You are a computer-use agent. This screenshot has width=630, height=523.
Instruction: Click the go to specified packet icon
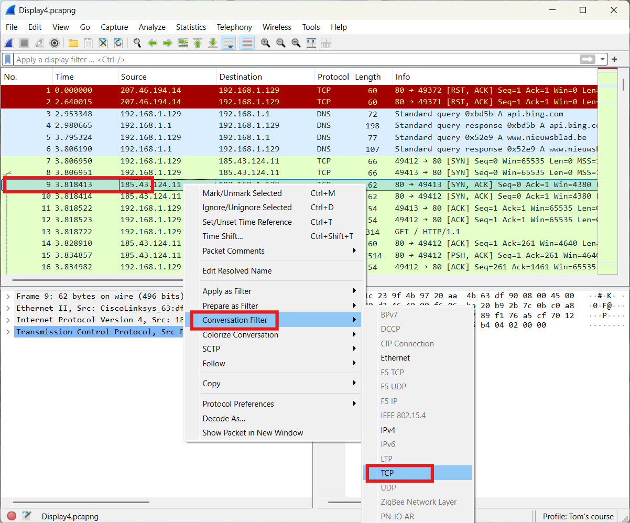[x=183, y=43]
